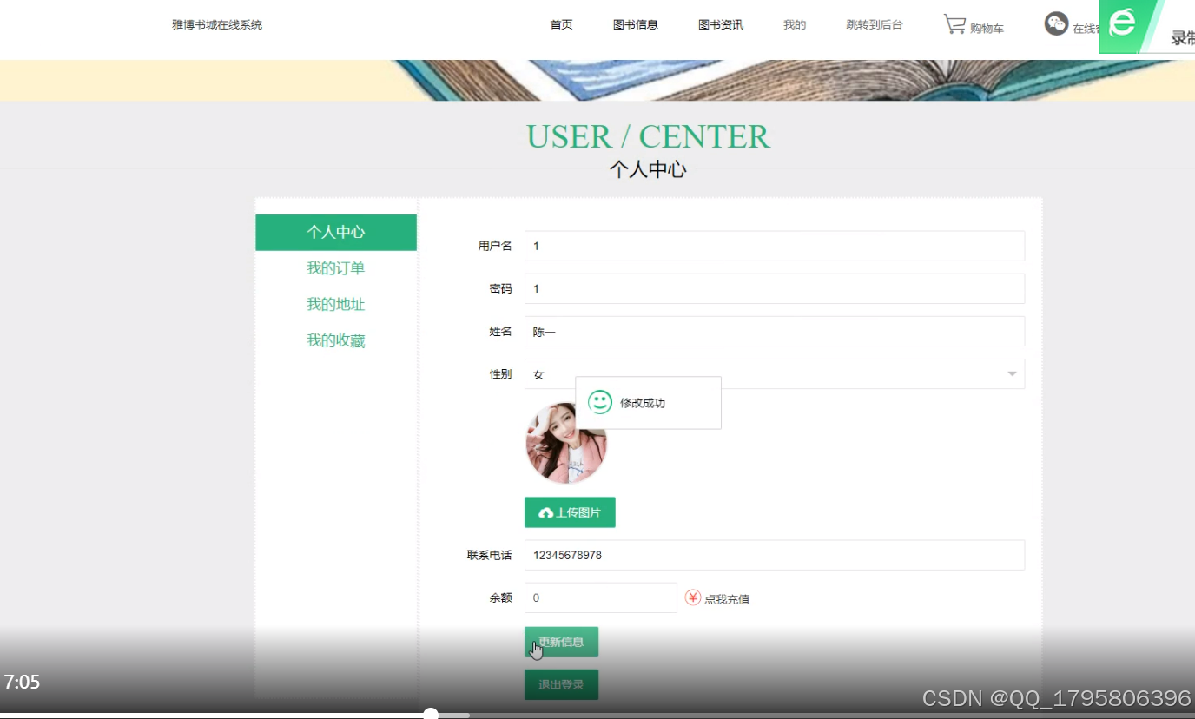Click the 退出登录 logout button

click(561, 684)
